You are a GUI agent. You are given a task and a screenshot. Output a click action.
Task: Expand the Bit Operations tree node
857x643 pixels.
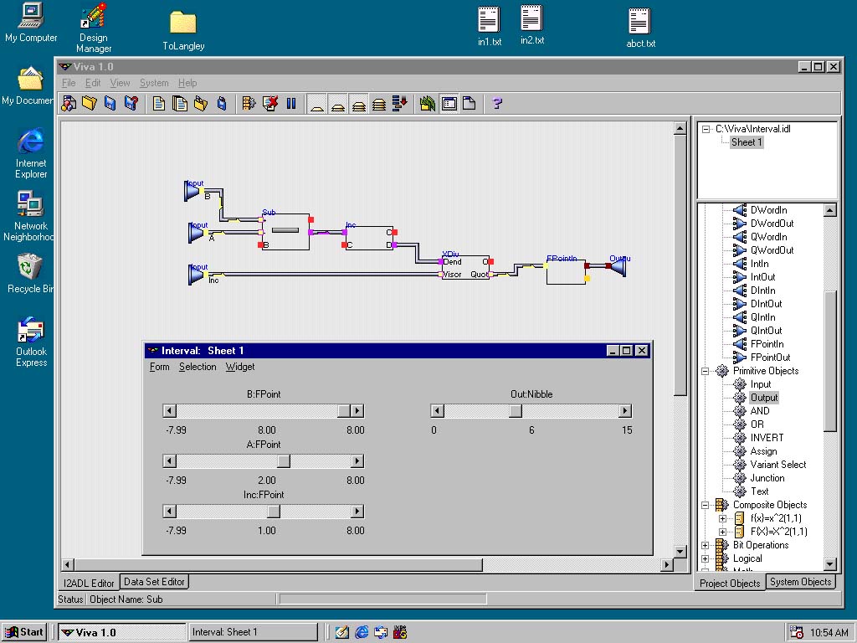point(706,545)
